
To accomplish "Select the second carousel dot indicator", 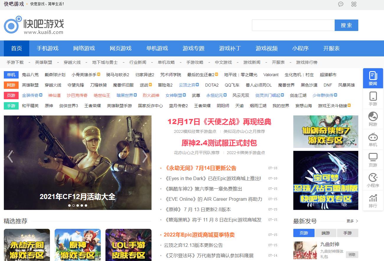I will [x=74, y=205].
